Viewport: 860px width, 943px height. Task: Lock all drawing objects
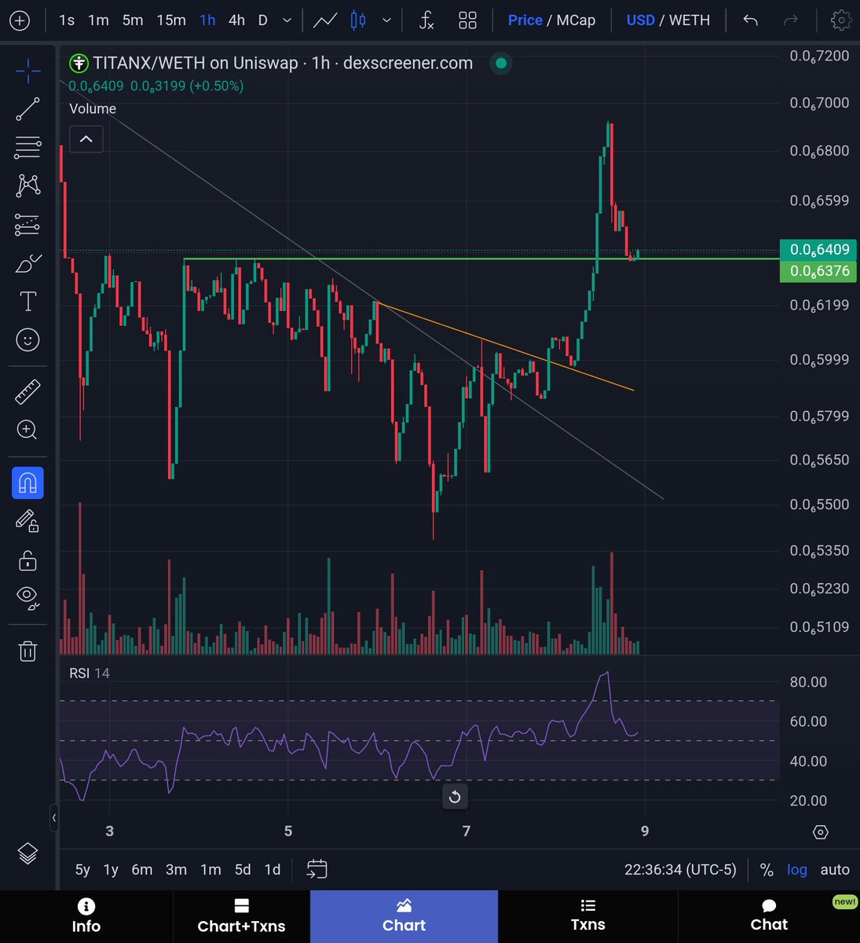click(x=27, y=560)
